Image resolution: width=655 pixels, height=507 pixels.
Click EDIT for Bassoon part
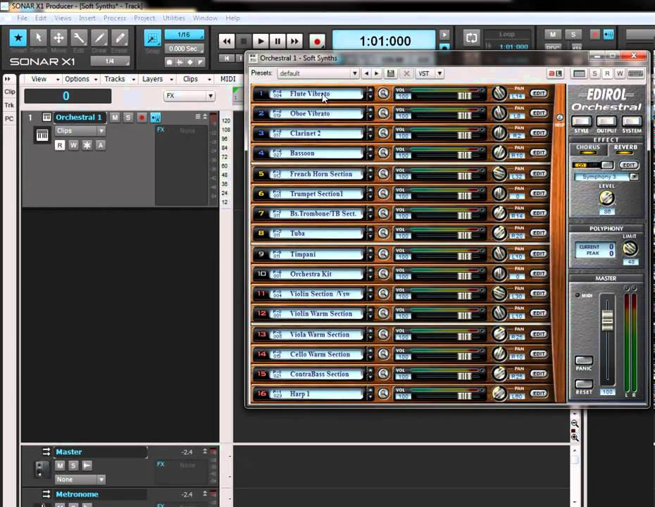[539, 152]
